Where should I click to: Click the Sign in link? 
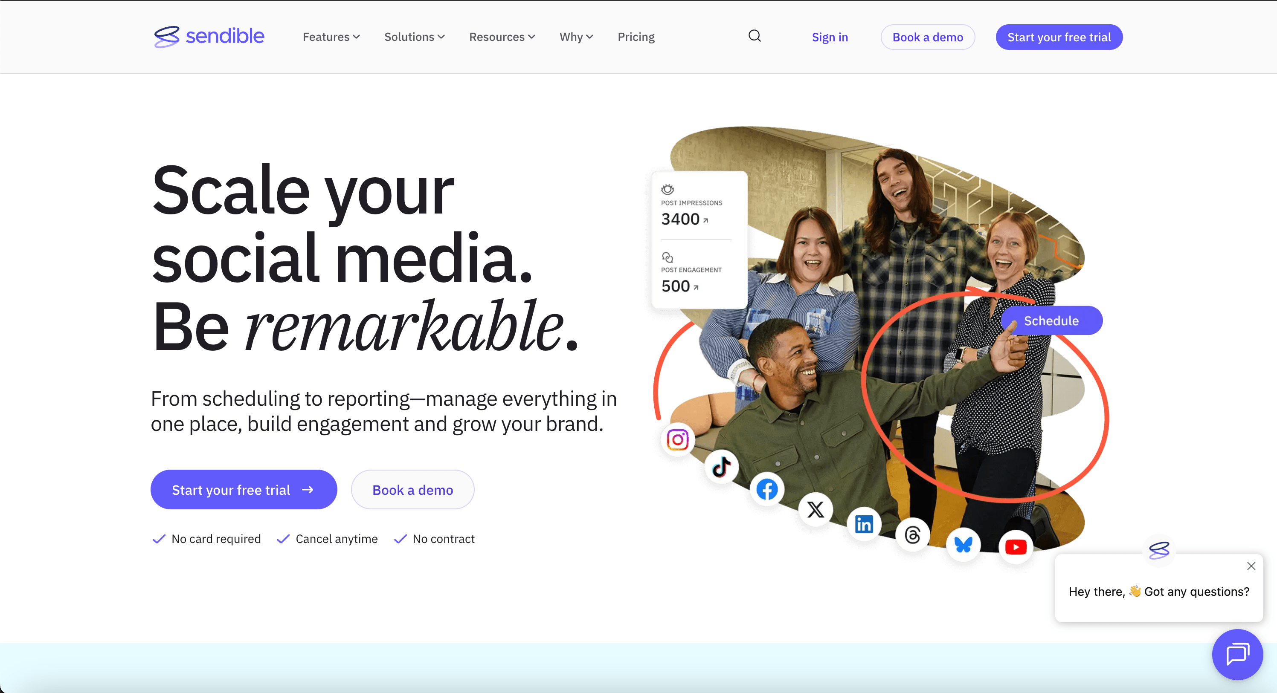click(829, 37)
